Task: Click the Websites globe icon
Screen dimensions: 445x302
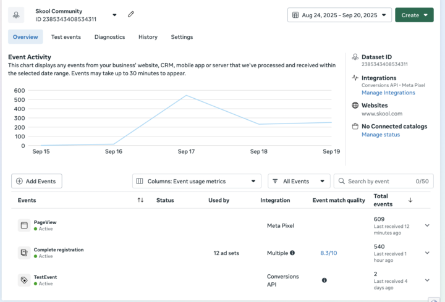Action: [x=355, y=105]
